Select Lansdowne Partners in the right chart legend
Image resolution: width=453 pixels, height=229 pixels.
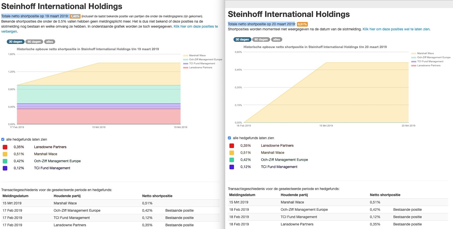pyautogui.click(x=428, y=65)
